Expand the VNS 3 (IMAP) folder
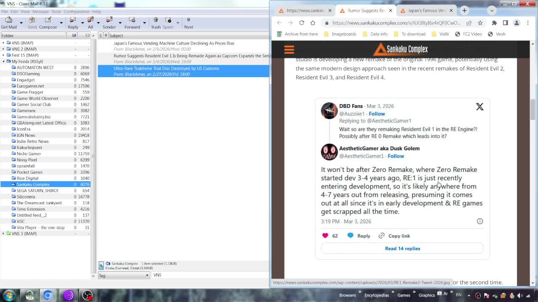The image size is (538, 302). pos(3,234)
